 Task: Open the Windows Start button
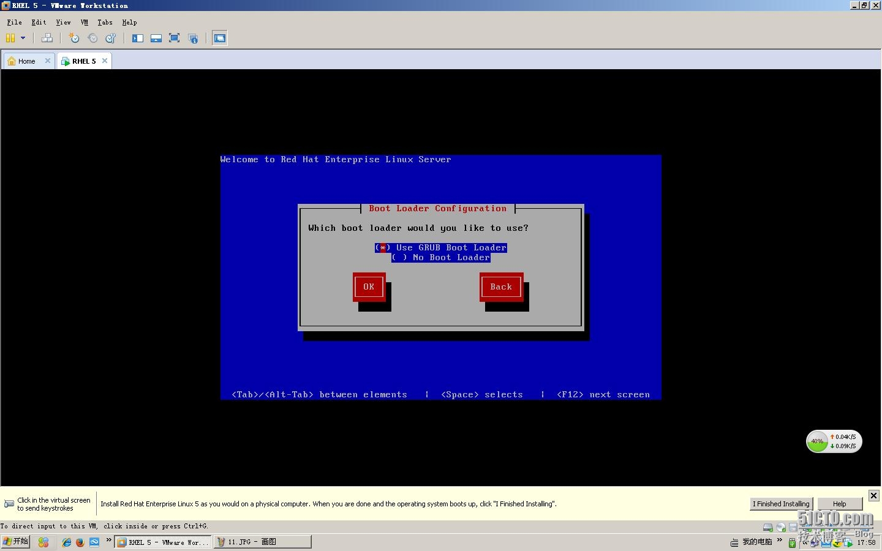coord(15,542)
